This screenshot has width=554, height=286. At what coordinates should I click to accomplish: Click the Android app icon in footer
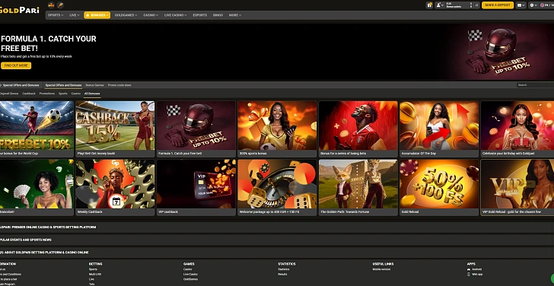pyautogui.click(x=469, y=269)
